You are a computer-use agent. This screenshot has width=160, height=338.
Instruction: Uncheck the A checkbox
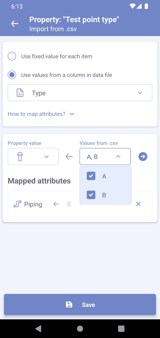[91, 176]
